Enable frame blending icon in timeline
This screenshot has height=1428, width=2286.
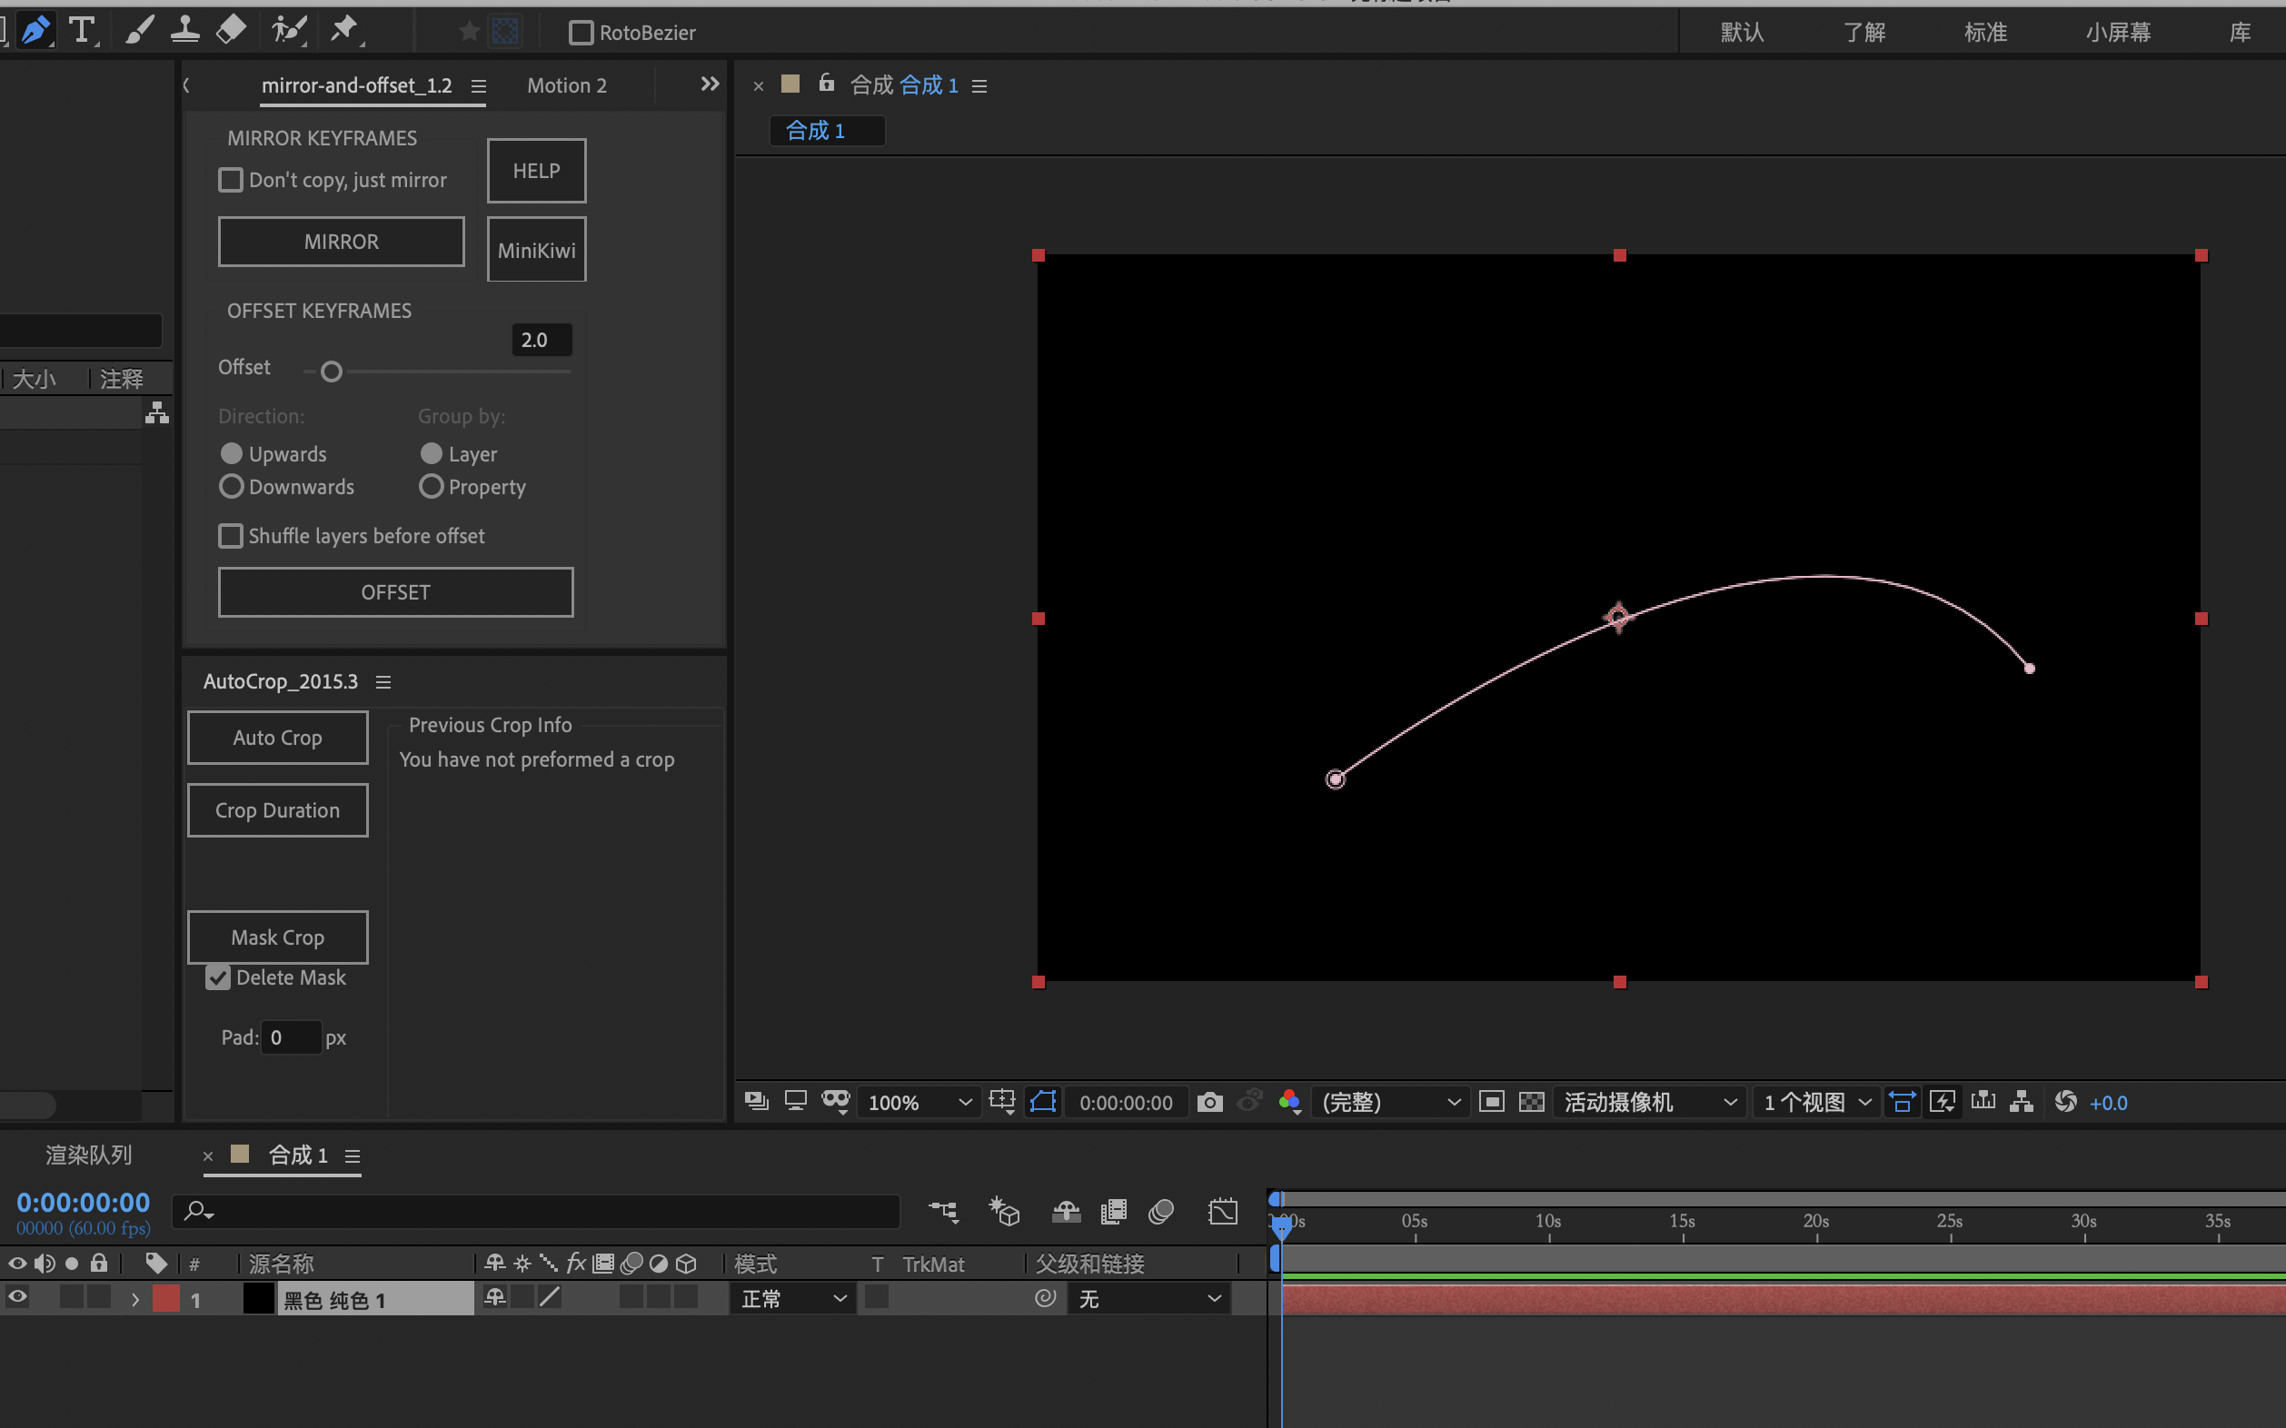1114,1212
